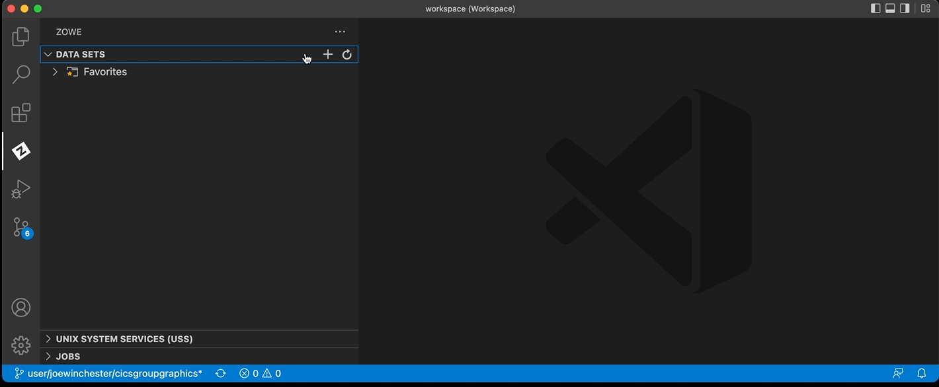Image resolution: width=939 pixels, height=387 pixels.
Task: Toggle the secondary side bar layout
Action: (x=905, y=9)
